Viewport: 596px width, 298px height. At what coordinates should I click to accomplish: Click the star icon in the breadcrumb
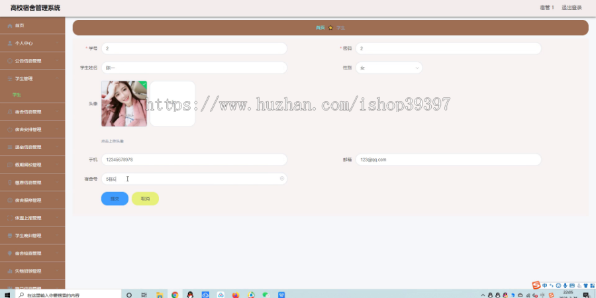(x=330, y=28)
